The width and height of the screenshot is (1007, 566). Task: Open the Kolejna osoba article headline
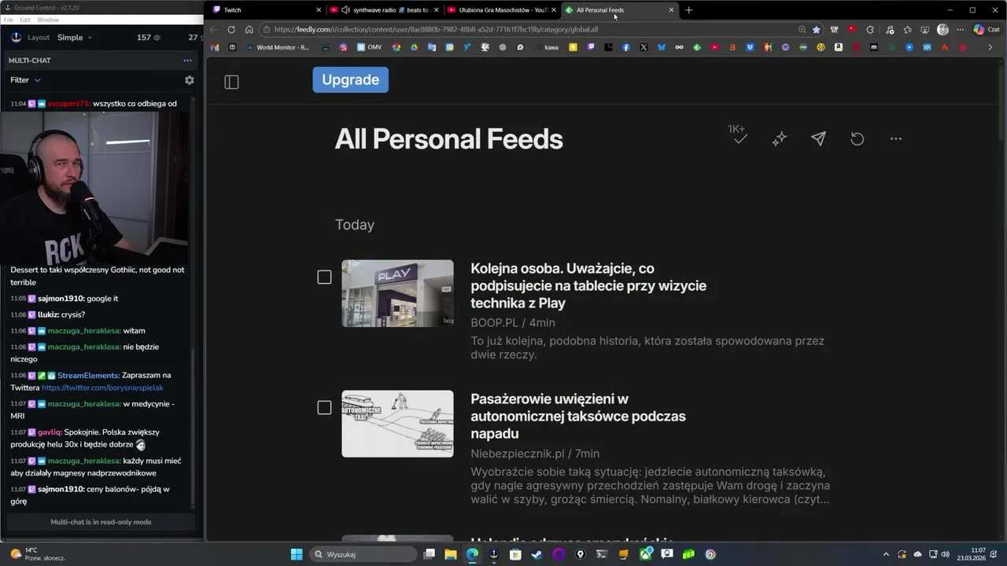pos(588,285)
